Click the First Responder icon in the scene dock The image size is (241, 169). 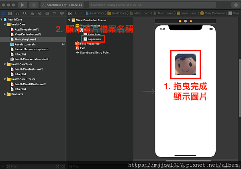coord(186,21)
